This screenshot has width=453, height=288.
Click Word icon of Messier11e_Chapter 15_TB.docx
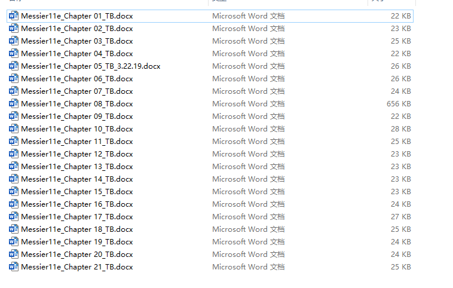coord(14,192)
